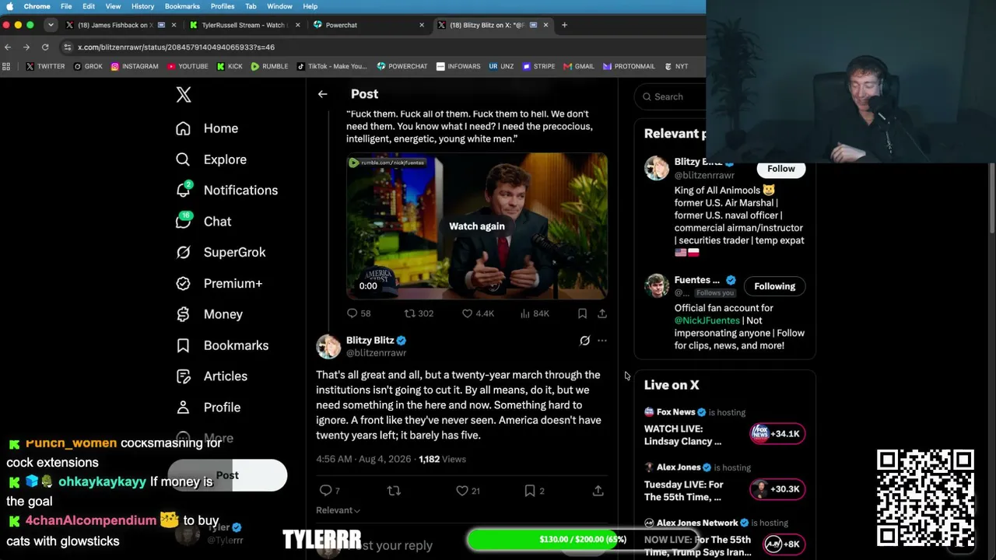Open Blitzy Blitz's avatar on the reply post
The width and height of the screenshot is (996, 560).
[x=328, y=347]
